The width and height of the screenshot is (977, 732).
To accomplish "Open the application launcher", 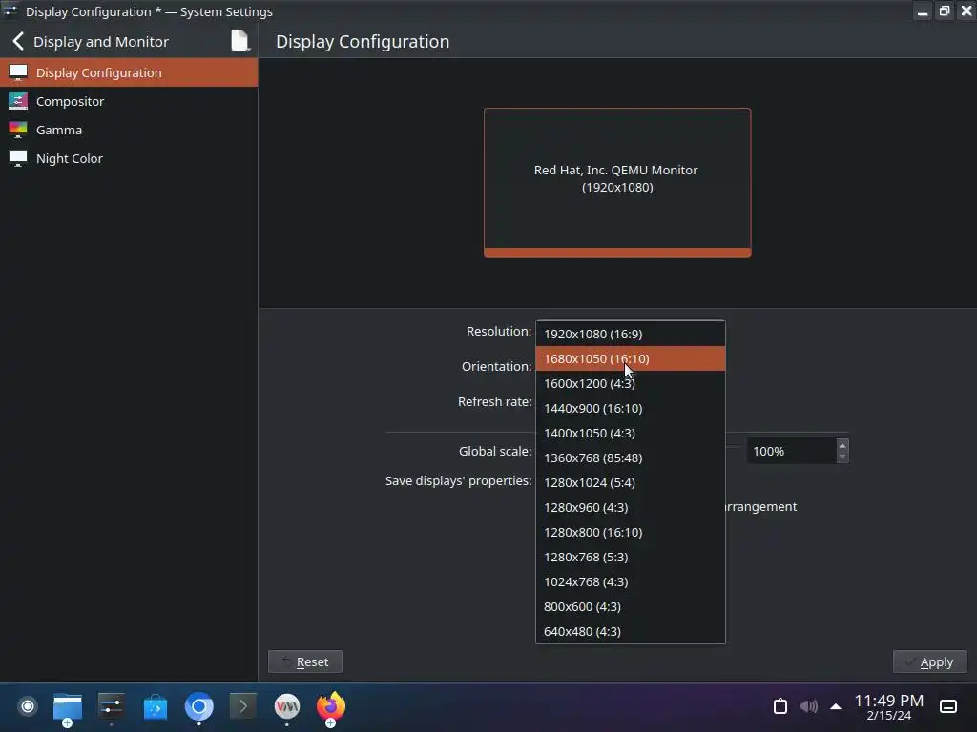I will pyautogui.click(x=28, y=706).
